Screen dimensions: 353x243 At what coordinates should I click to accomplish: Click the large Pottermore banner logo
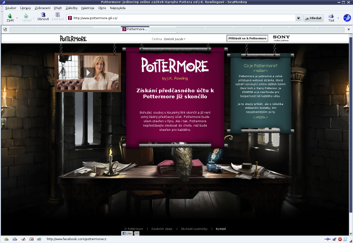[x=175, y=65]
